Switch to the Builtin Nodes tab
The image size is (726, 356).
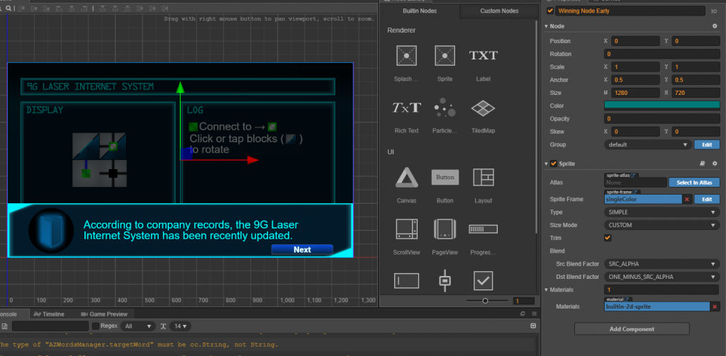tap(420, 11)
